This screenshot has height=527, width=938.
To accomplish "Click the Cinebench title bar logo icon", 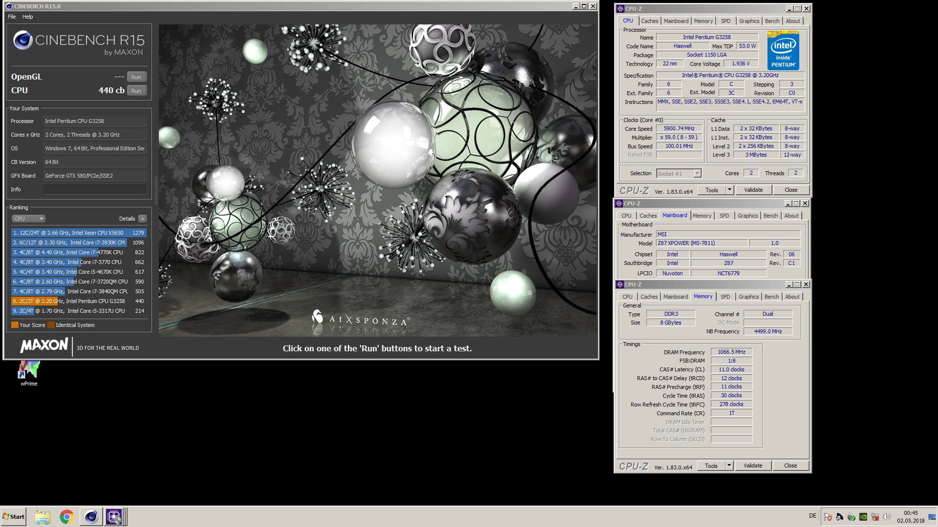I will point(9,6).
